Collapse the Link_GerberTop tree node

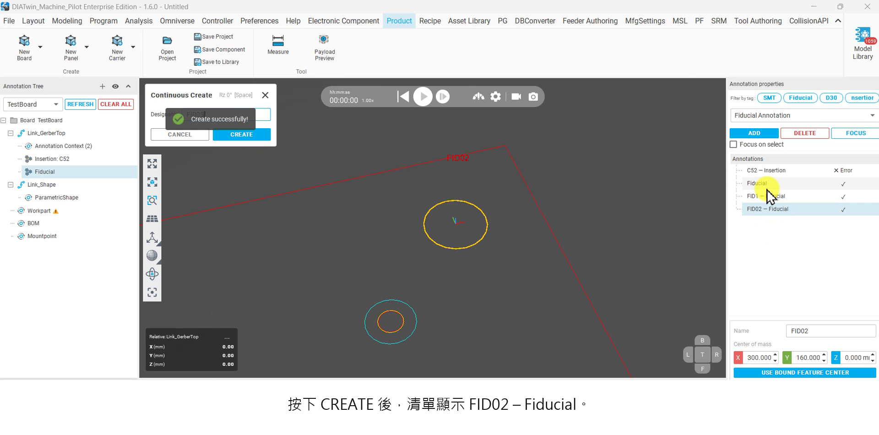[11, 133]
